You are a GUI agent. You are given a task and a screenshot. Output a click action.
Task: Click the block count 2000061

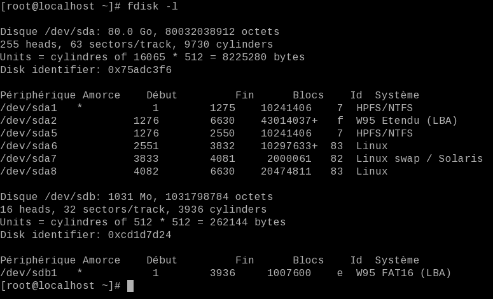click(x=289, y=159)
